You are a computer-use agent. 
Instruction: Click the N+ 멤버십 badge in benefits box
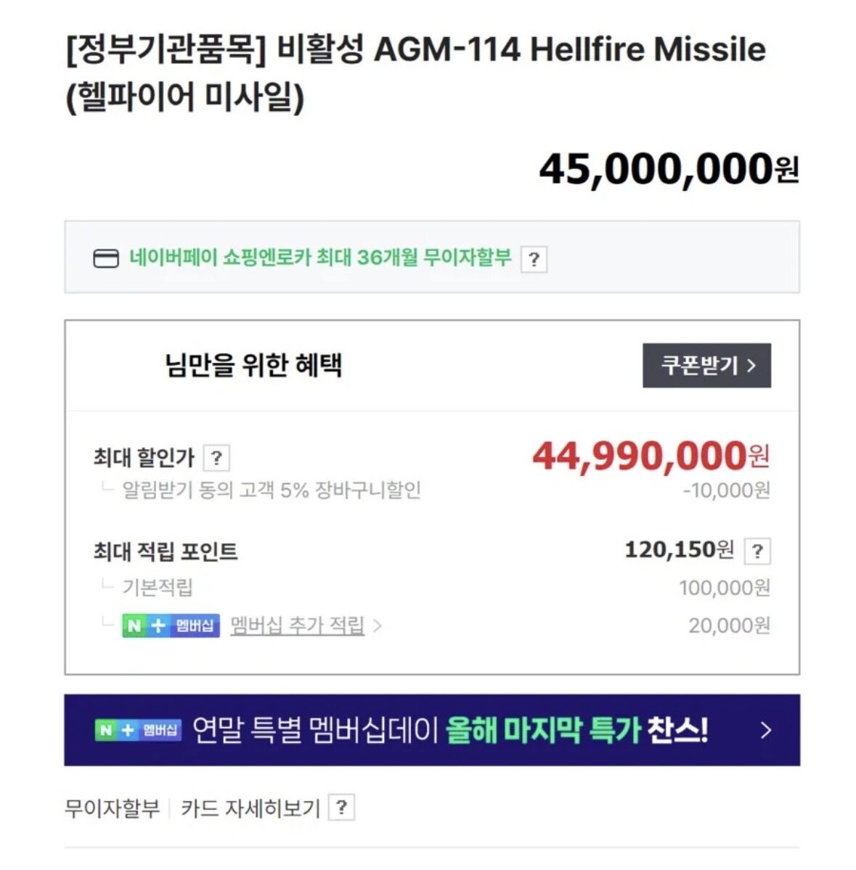[x=171, y=625]
